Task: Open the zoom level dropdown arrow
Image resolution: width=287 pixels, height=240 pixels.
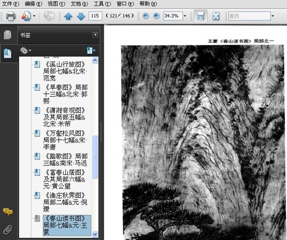Action: pyautogui.click(x=185, y=16)
